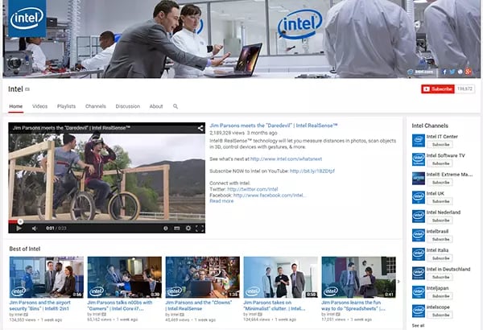This screenshot has height=330, width=483.
Task: Open the airport security "Bins" video thumbnail
Action: pos(46,278)
